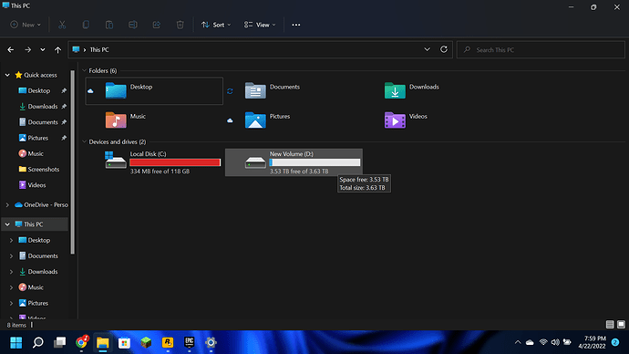Click in the Search This PC field
This screenshot has height=354, width=629.
pyautogui.click(x=541, y=50)
